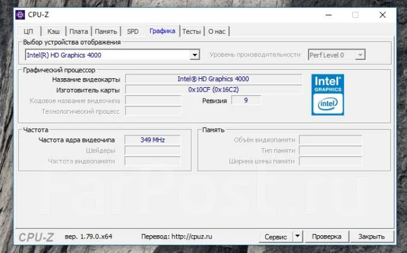Click the Изготовитель карты label
Viewport: 407px width, 253px height.
pyautogui.click(x=88, y=90)
